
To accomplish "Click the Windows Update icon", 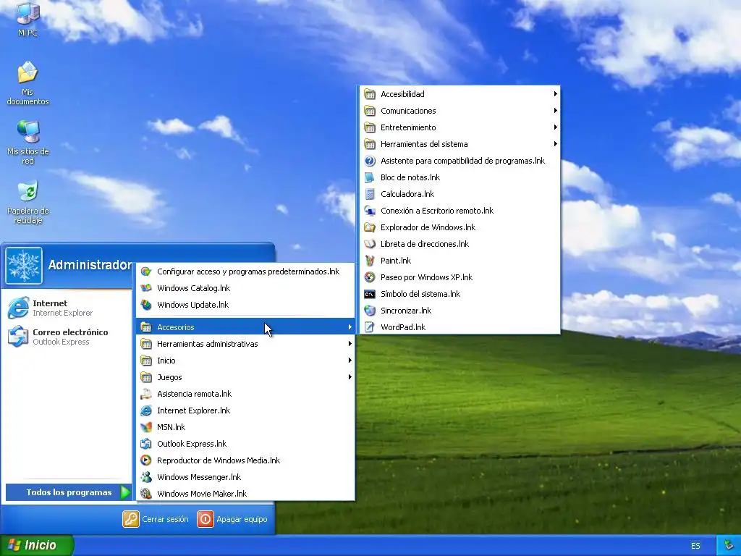I will (146, 305).
